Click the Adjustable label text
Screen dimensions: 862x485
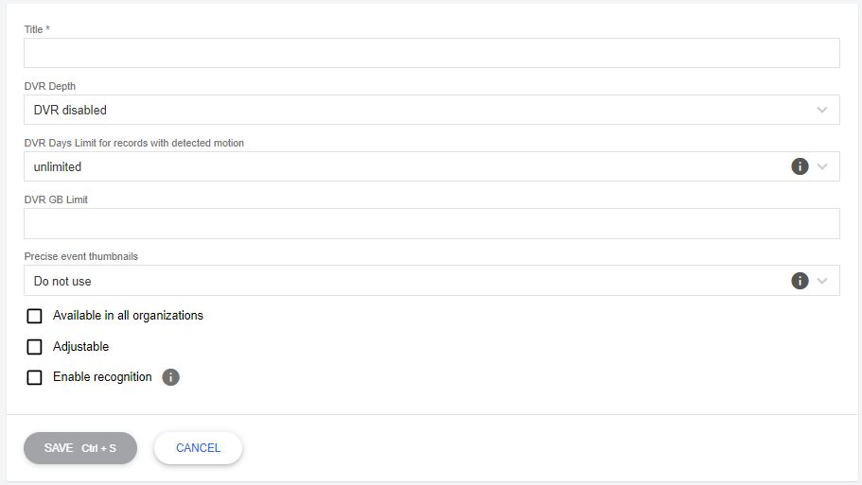click(x=81, y=347)
